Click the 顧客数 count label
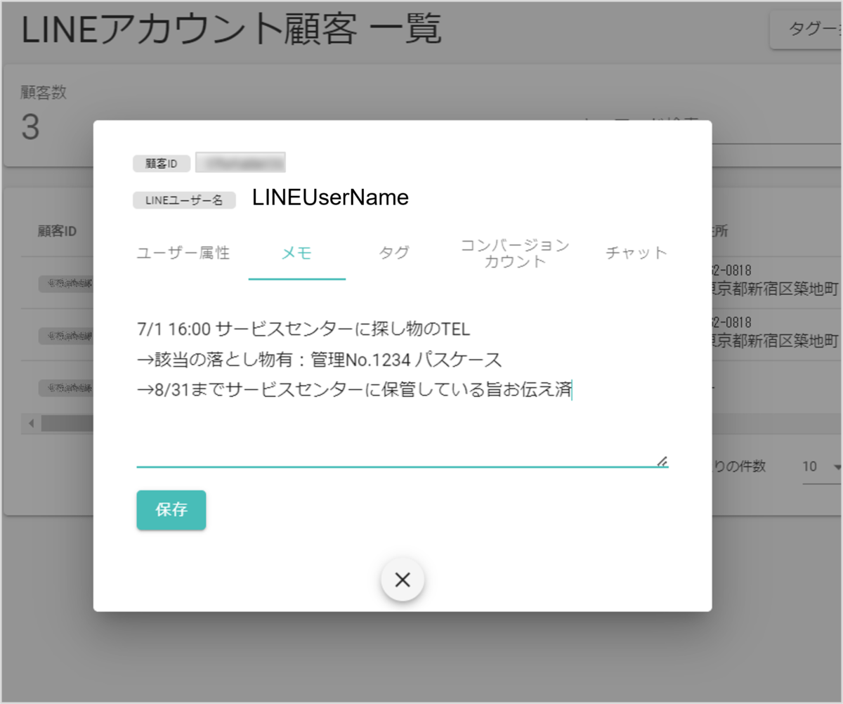The height and width of the screenshot is (704, 843). (44, 92)
